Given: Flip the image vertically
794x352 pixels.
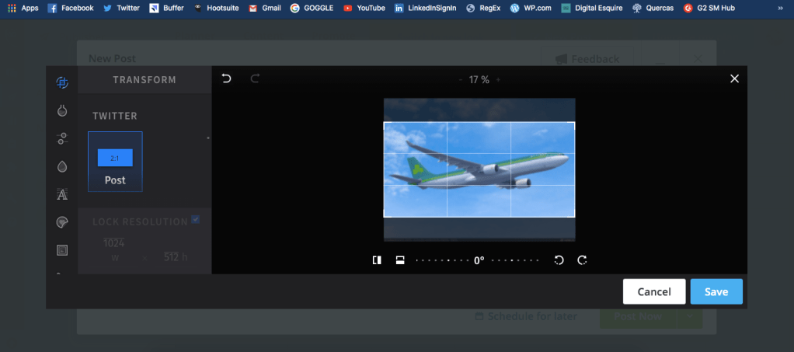Looking at the screenshot, I should coord(400,260).
